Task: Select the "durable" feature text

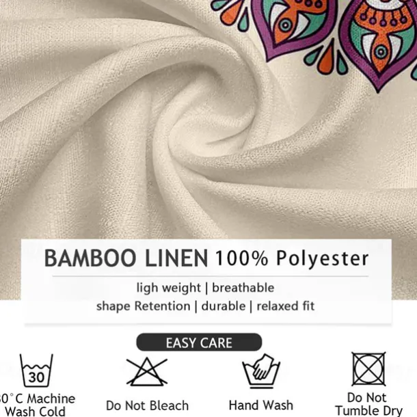Action: [224, 306]
